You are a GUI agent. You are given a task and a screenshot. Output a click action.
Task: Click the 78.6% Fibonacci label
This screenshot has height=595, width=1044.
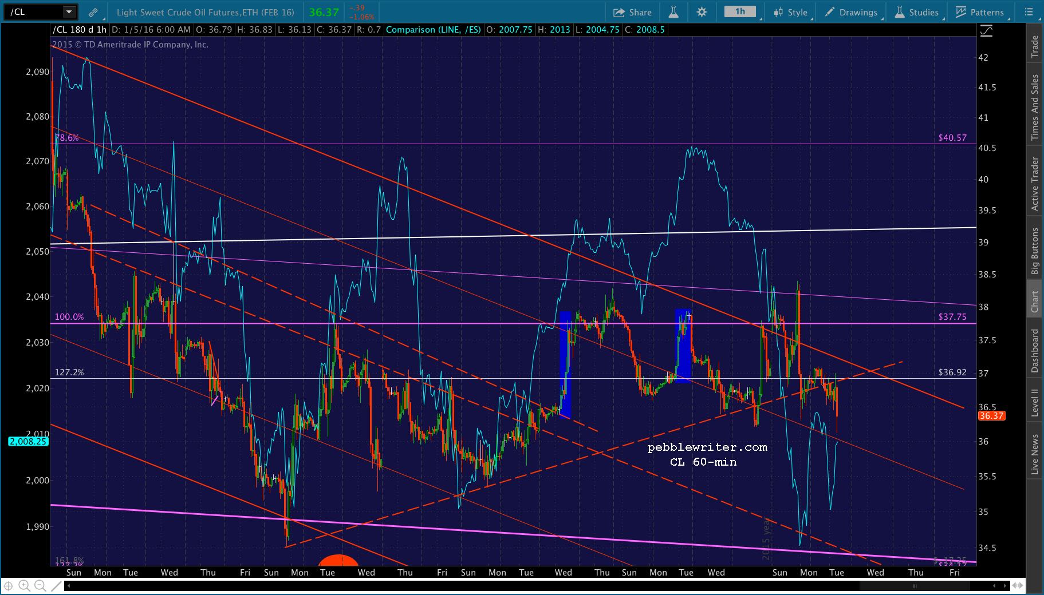point(67,138)
